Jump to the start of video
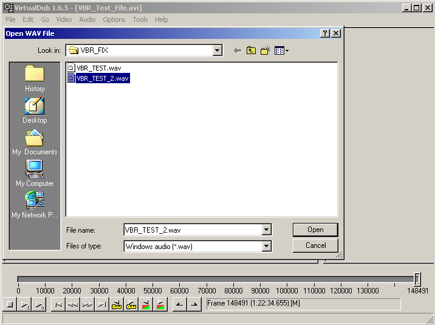435x325 pixels. pyautogui.click(x=58, y=304)
